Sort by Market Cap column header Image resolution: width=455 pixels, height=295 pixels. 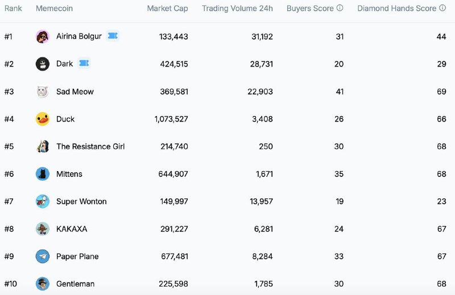tap(167, 9)
